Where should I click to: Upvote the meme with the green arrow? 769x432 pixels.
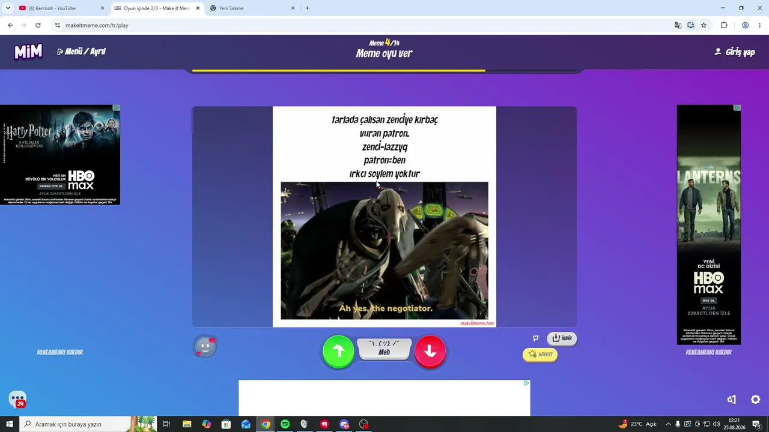(x=338, y=351)
